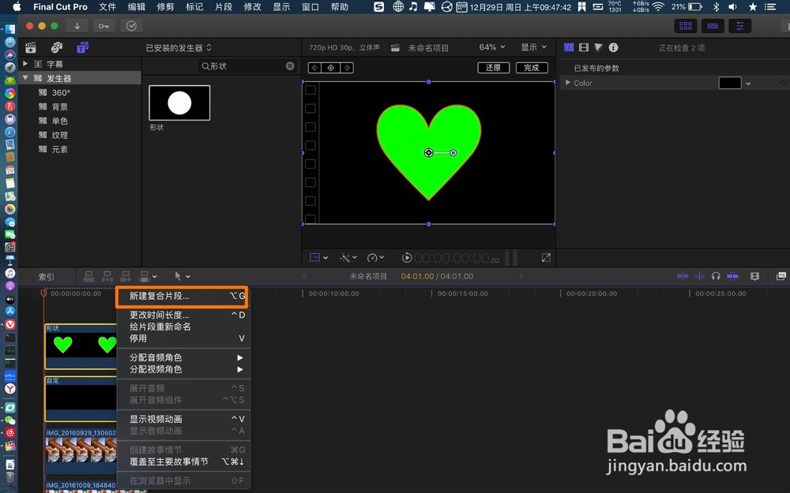Toggle the timeline layout button
The width and height of the screenshot is (790, 493).
713,26
